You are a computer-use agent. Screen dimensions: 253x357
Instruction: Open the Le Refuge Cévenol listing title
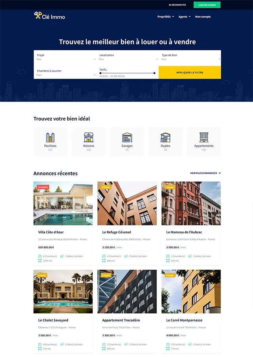(x=116, y=232)
